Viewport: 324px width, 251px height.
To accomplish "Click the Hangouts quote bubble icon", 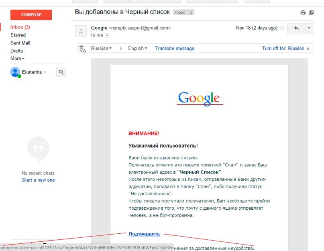I will coord(38,149).
